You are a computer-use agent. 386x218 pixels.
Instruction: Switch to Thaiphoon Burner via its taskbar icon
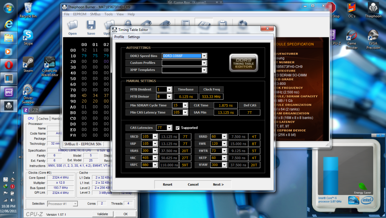(x=9, y=106)
